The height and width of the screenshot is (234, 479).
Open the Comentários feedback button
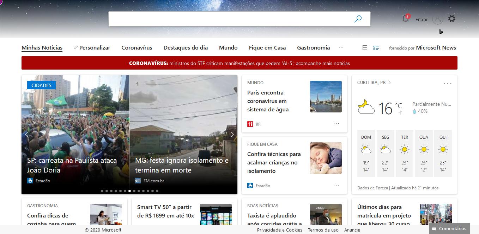coord(449,228)
